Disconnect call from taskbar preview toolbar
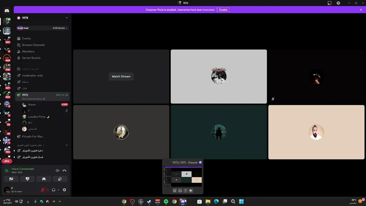 point(175,191)
